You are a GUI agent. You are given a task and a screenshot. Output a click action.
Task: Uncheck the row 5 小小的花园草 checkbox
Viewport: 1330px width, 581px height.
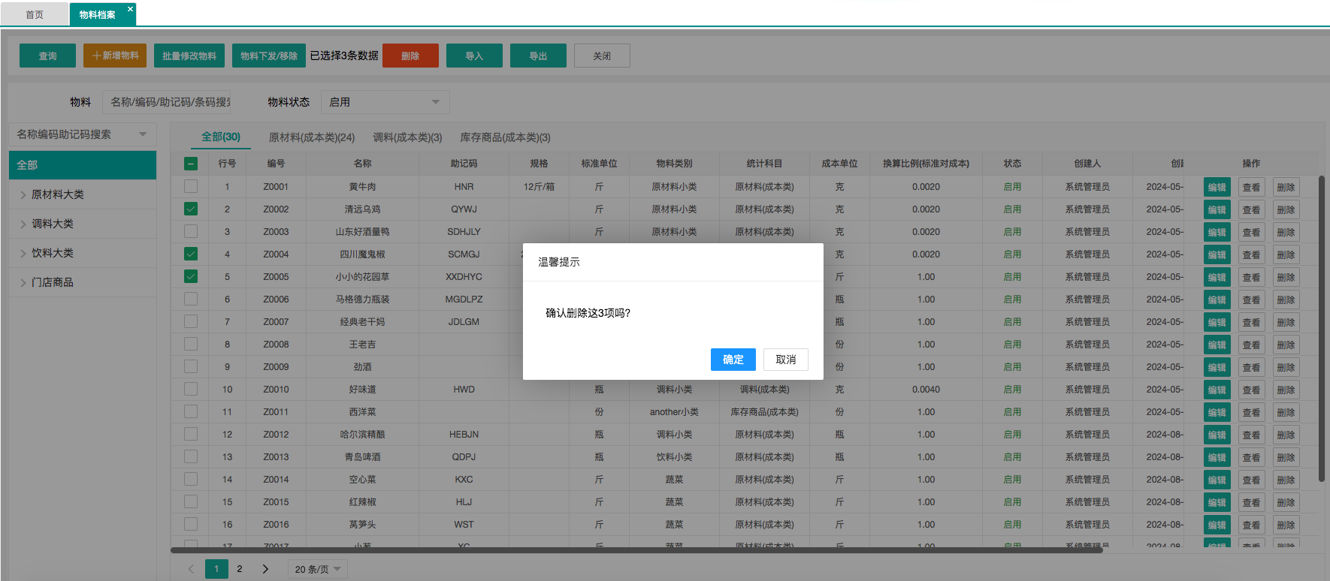[x=191, y=276]
